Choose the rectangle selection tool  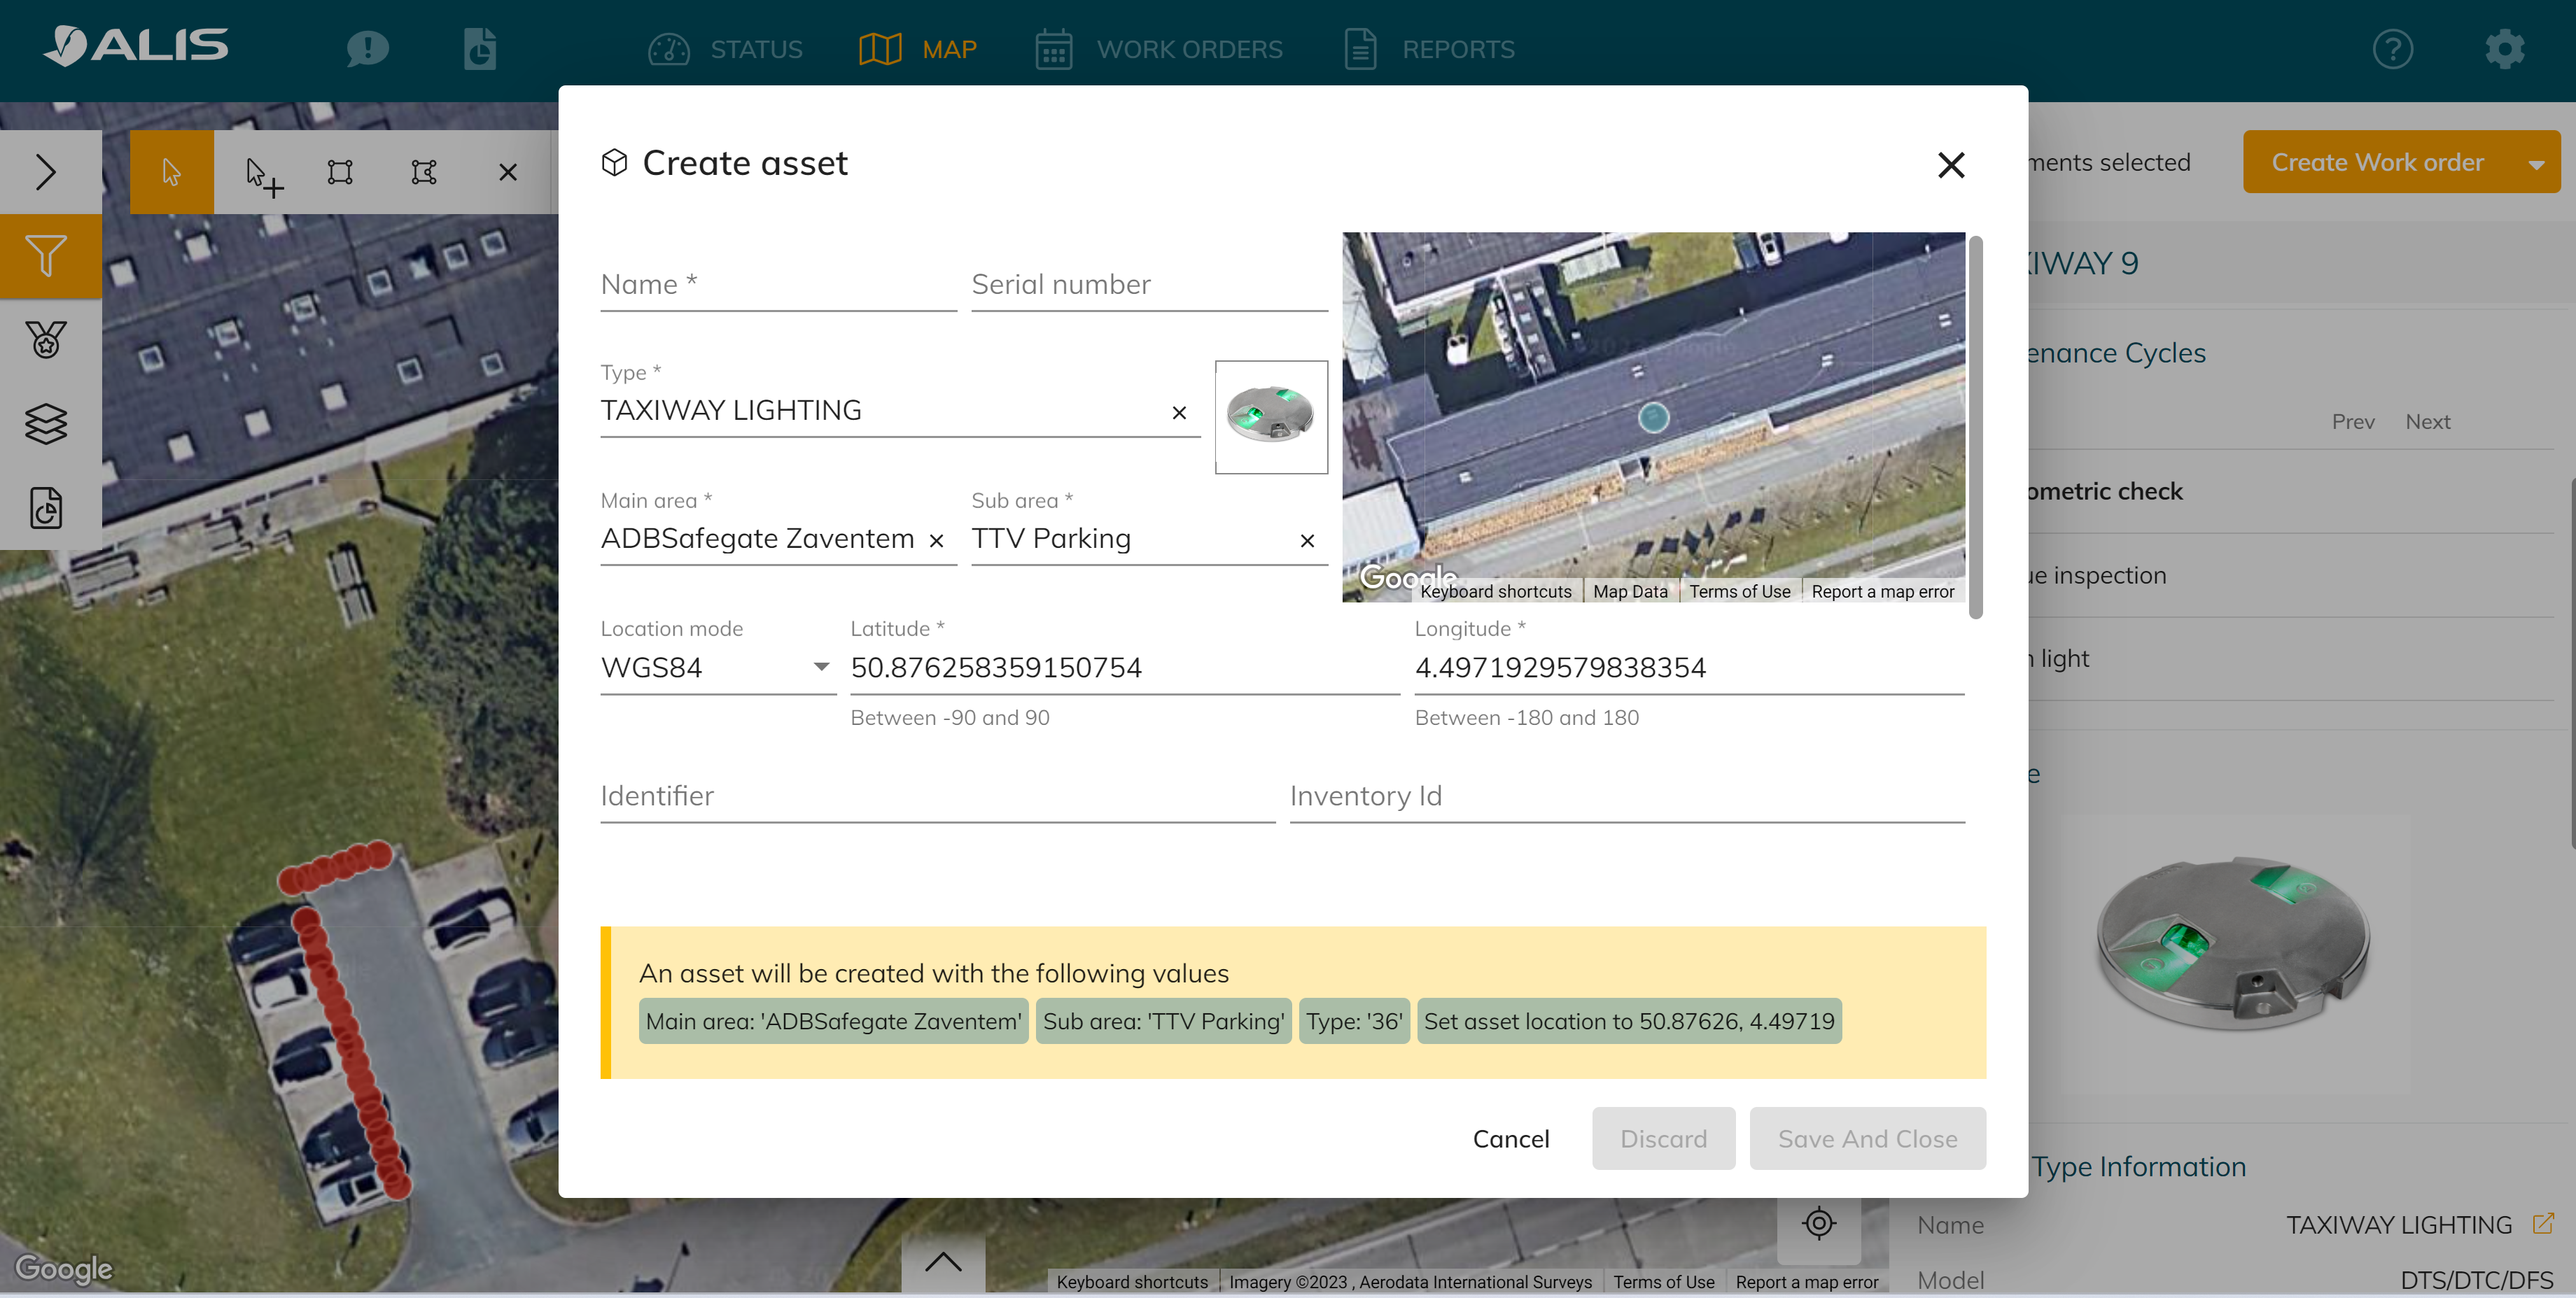click(340, 172)
